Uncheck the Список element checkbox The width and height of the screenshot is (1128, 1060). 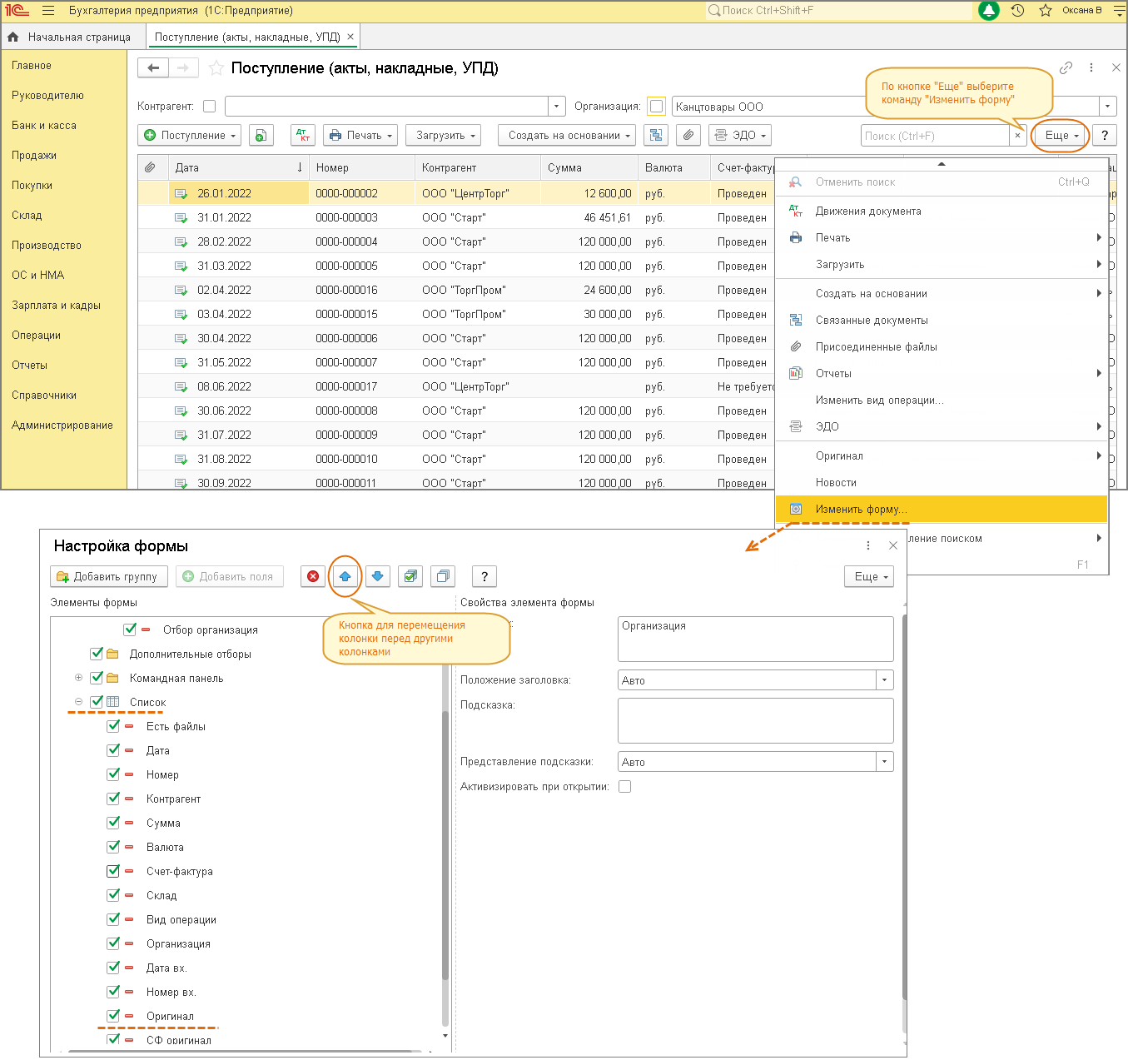tap(97, 701)
